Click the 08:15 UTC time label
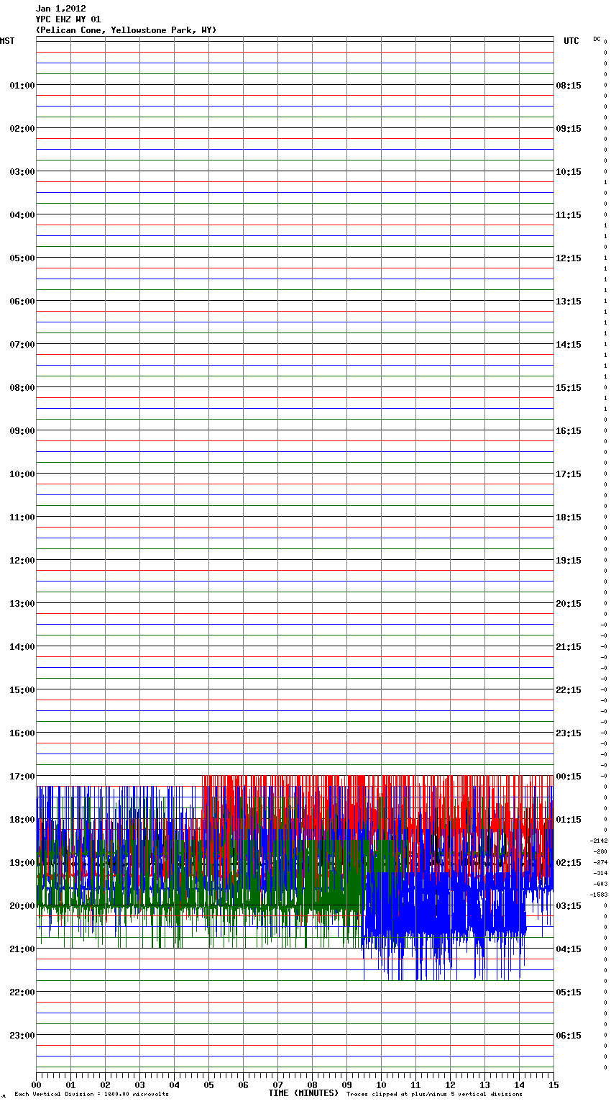 569,86
